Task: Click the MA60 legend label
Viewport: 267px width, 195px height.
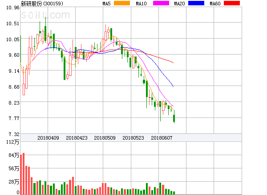Action: tap(215, 4)
